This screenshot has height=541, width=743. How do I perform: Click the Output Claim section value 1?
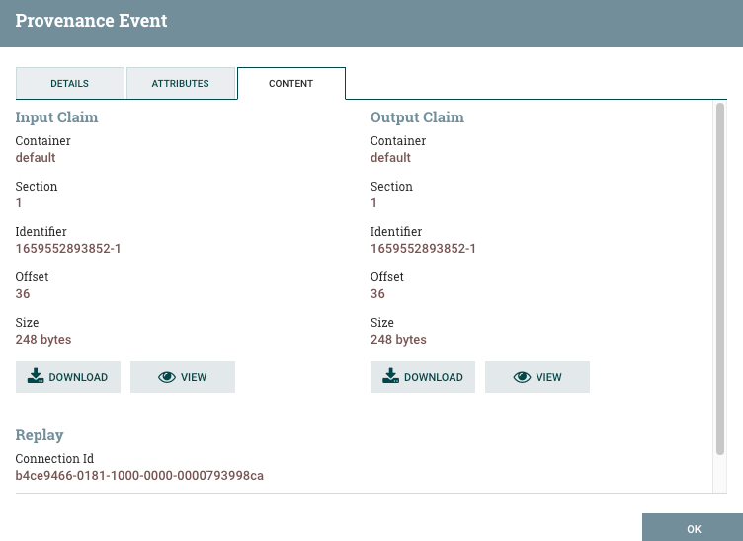[x=373, y=203]
